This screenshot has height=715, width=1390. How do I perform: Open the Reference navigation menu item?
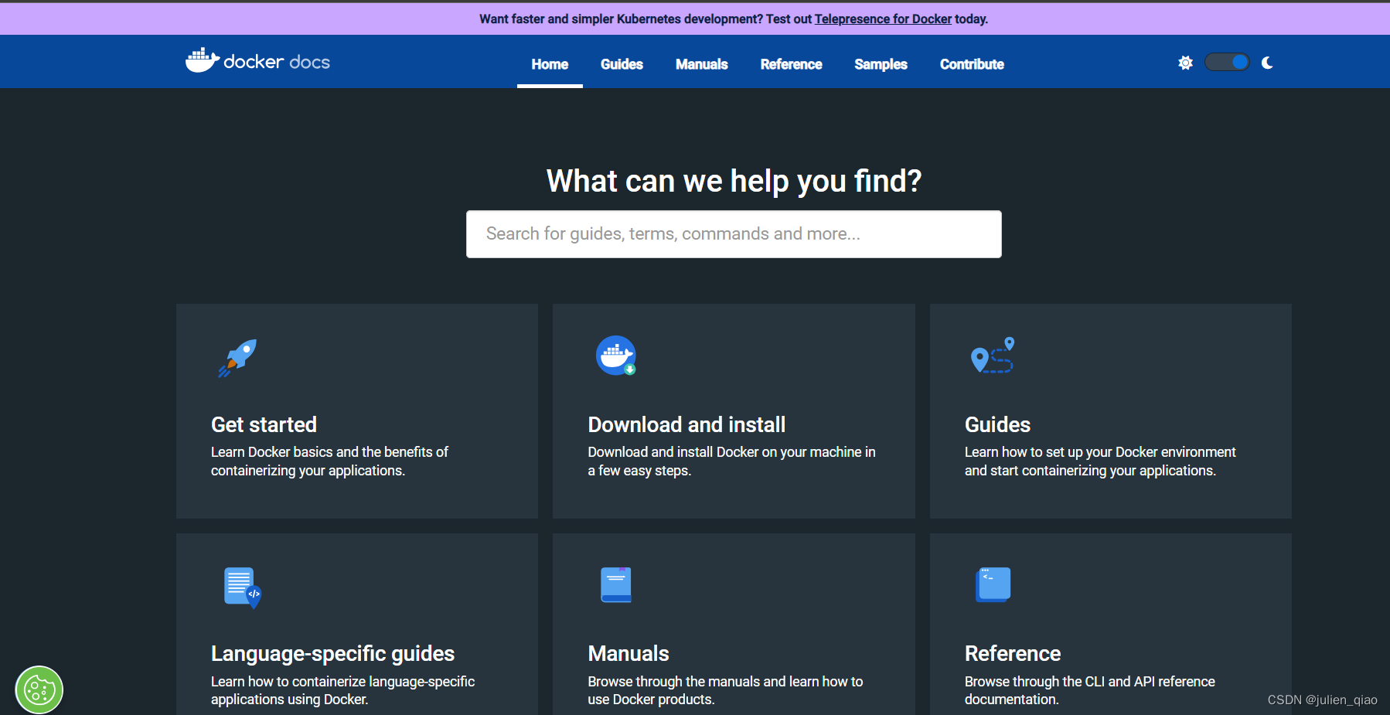pos(791,64)
